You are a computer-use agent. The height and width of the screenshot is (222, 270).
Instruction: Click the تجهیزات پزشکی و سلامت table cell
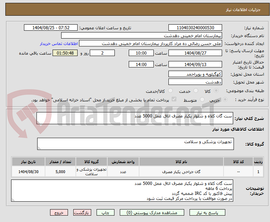coord(92,172)
